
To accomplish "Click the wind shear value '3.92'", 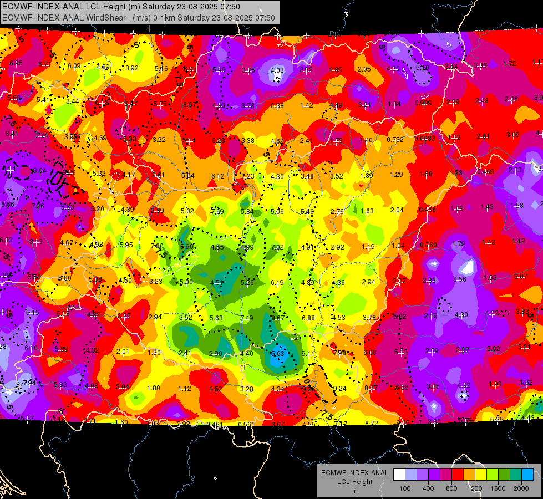I will (132, 68).
